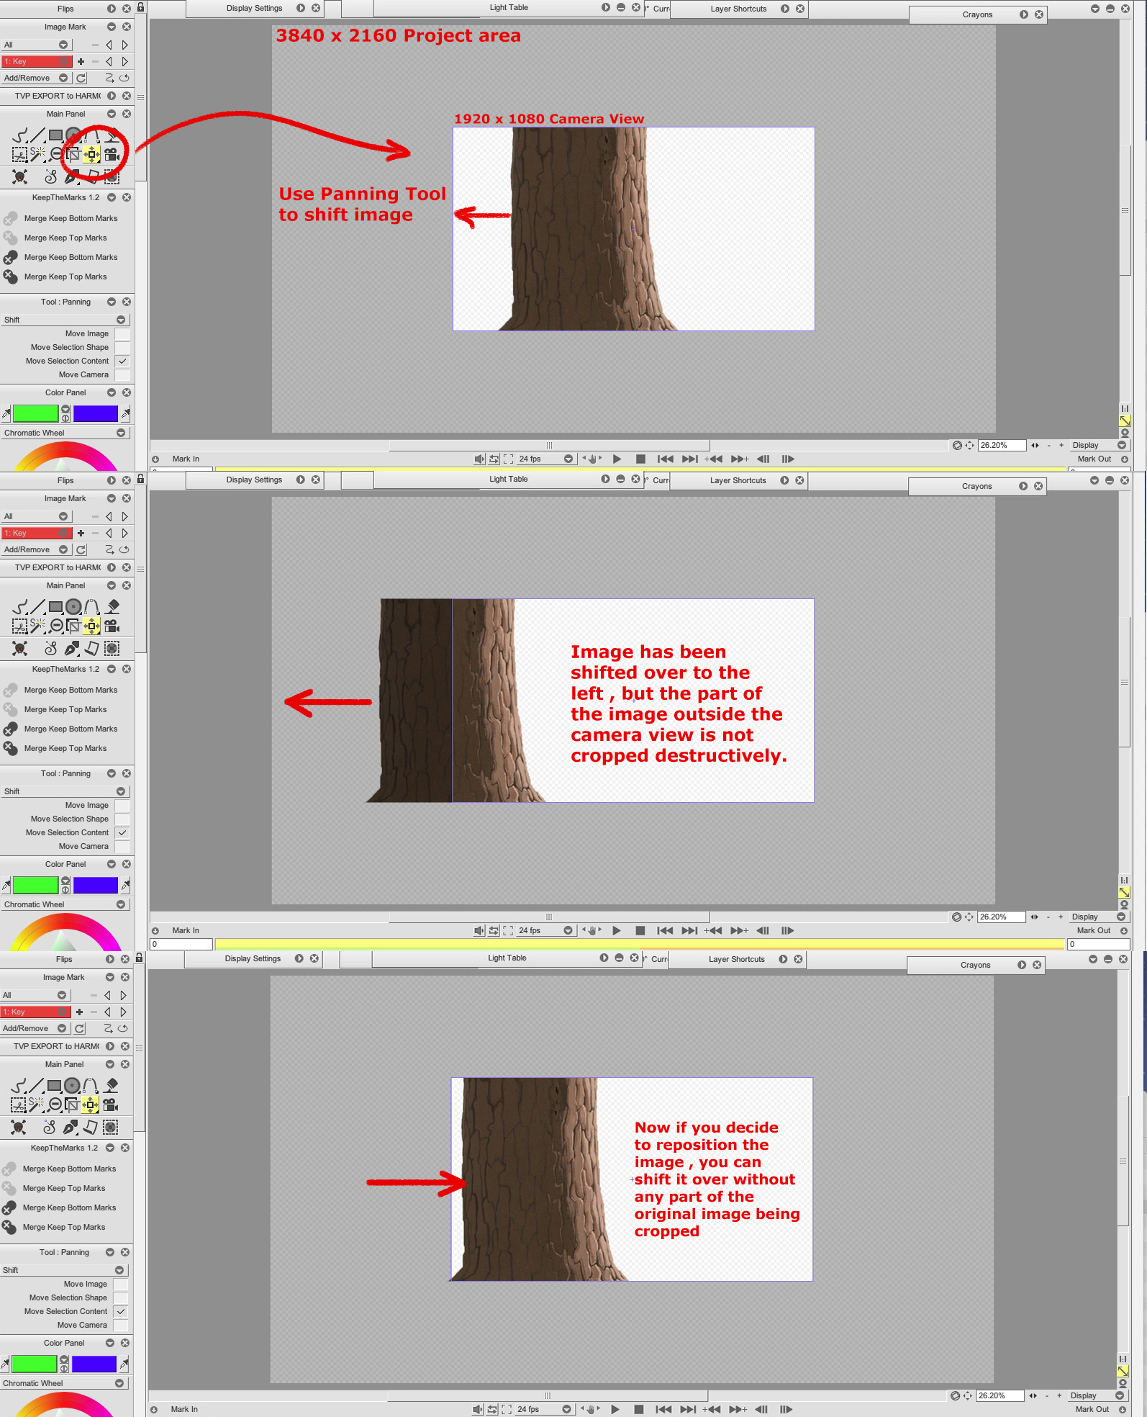Click the lock icon above the top screenshot's sidebar

tap(141, 8)
